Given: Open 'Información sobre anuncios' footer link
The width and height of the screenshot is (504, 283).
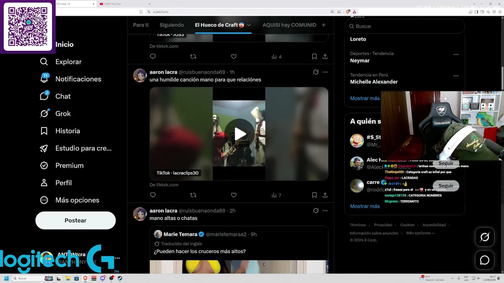Looking at the screenshot, I should [374, 233].
